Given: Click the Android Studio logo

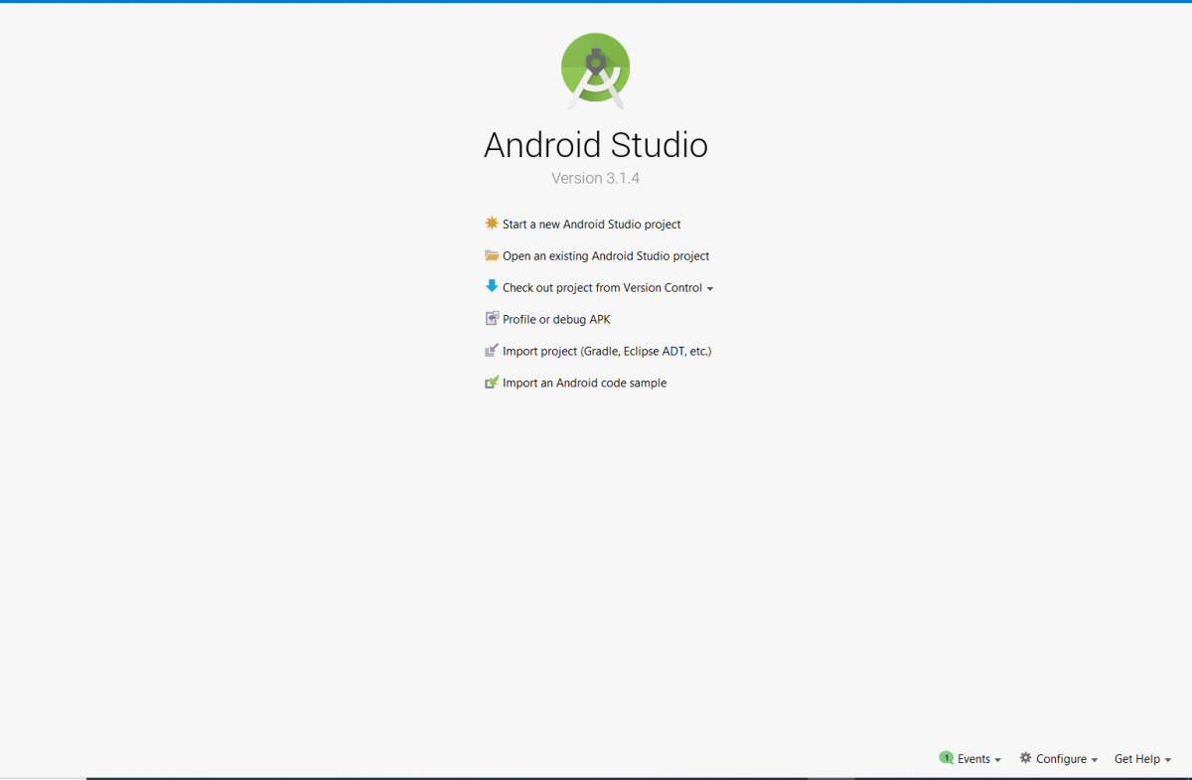Looking at the screenshot, I should 596,71.
